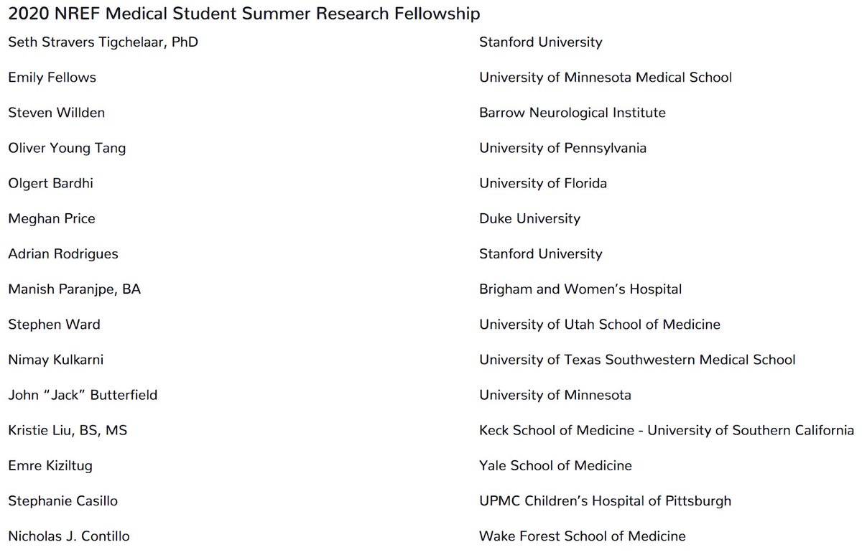The width and height of the screenshot is (862, 555).
Task: Select Barrow Neurological Institute text
Action: (x=573, y=113)
